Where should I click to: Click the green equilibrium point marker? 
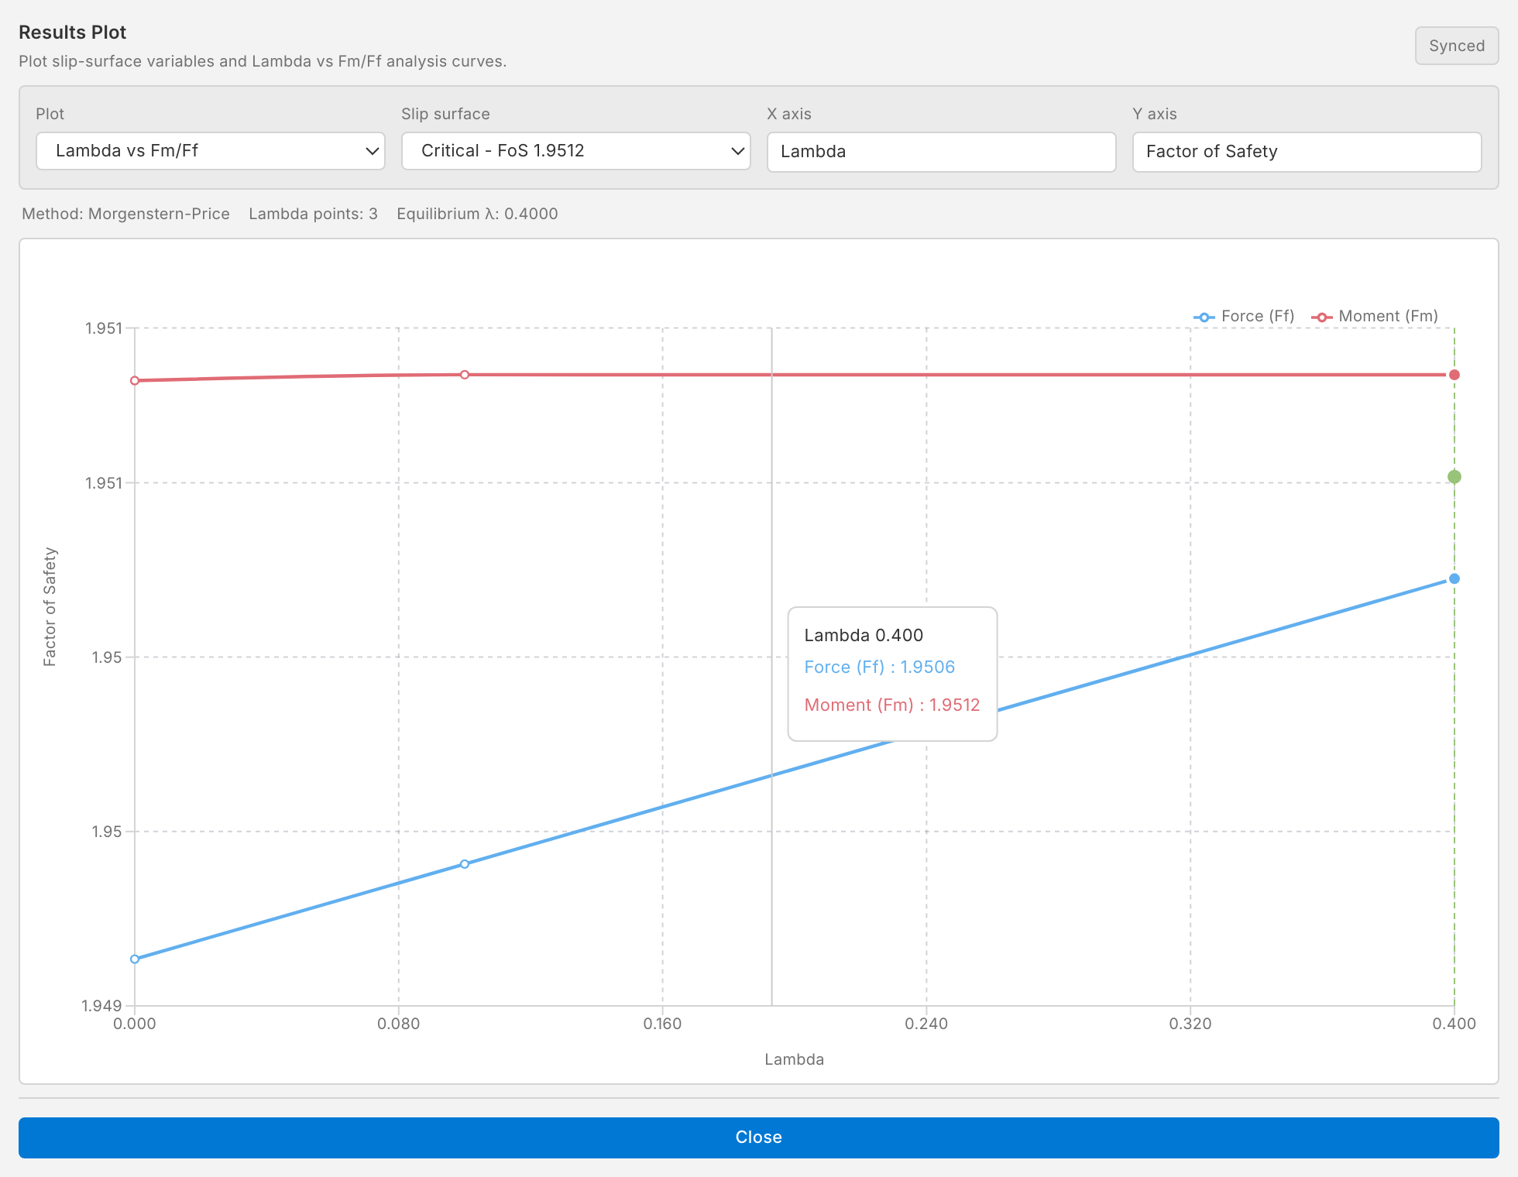pyautogui.click(x=1454, y=477)
